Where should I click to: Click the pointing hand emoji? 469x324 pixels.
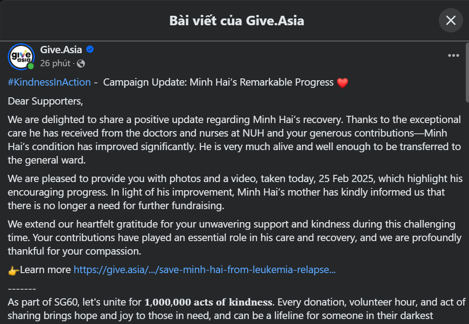click(x=14, y=270)
